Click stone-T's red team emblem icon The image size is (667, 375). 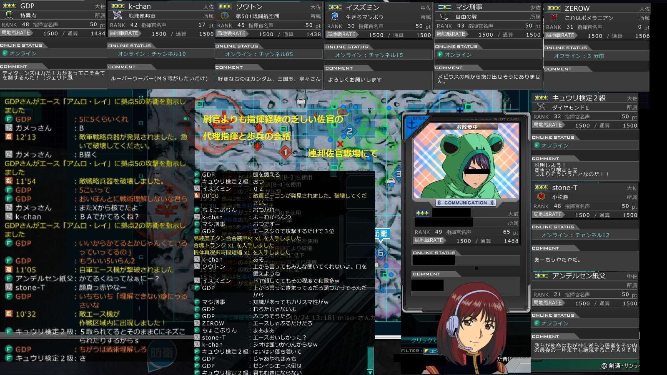click(x=541, y=197)
